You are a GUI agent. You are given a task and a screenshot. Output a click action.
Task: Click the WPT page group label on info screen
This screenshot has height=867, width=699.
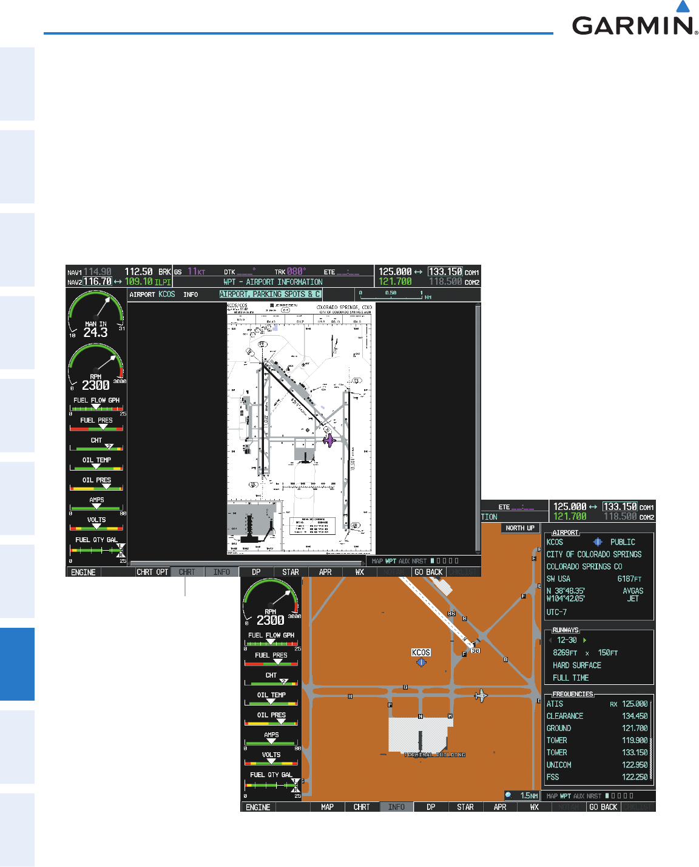click(566, 796)
